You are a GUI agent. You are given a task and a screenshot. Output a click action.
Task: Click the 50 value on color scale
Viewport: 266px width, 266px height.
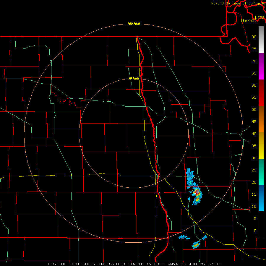tap(254, 110)
